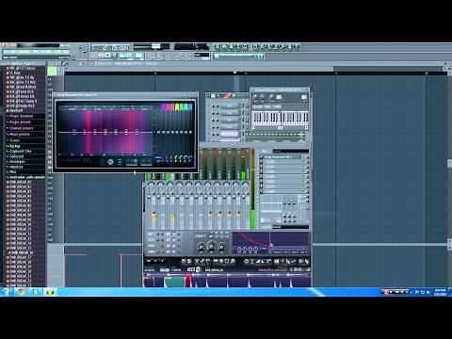
Task: Click the master track level meter in mixer
Action: click(252, 188)
